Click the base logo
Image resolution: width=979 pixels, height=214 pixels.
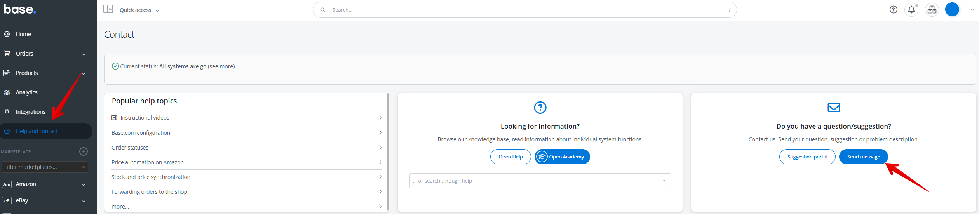point(20,9)
